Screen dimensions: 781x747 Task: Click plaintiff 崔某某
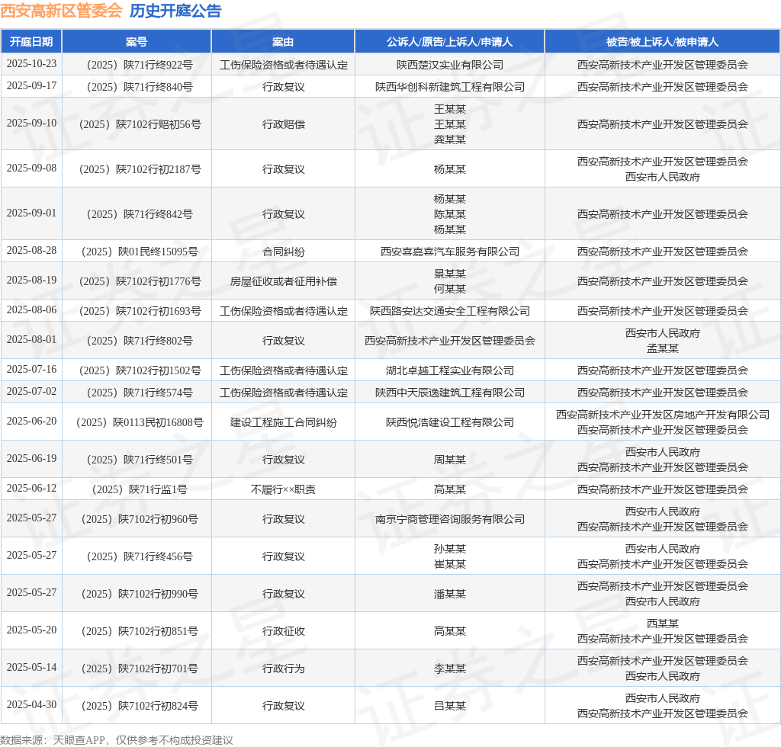point(450,564)
